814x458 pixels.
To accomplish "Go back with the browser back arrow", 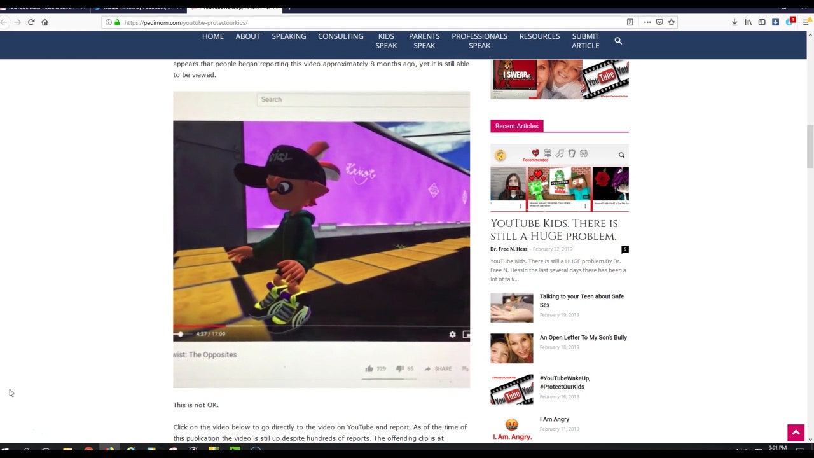I will tap(4, 22).
